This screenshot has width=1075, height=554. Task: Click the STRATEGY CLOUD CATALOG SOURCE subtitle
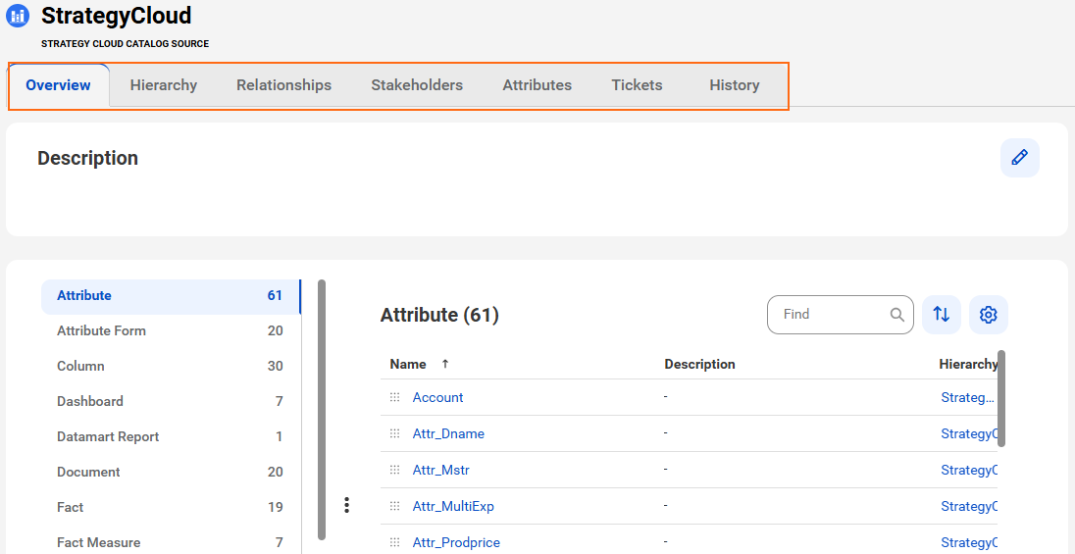[x=125, y=44]
